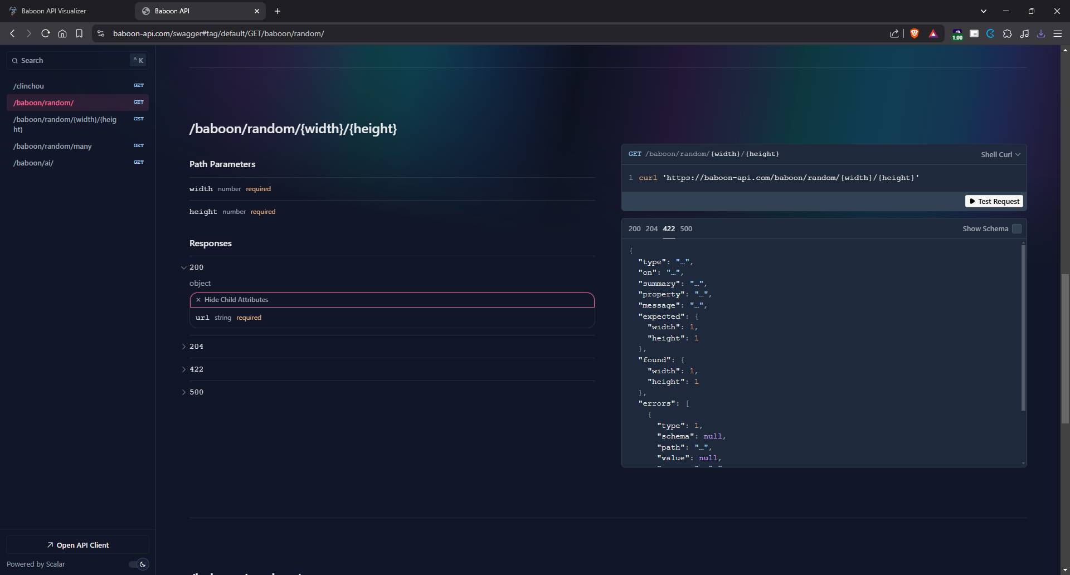1070x575 pixels.
Task: Open /baboon/random/many endpoint in sidebar
Action: pos(77,146)
